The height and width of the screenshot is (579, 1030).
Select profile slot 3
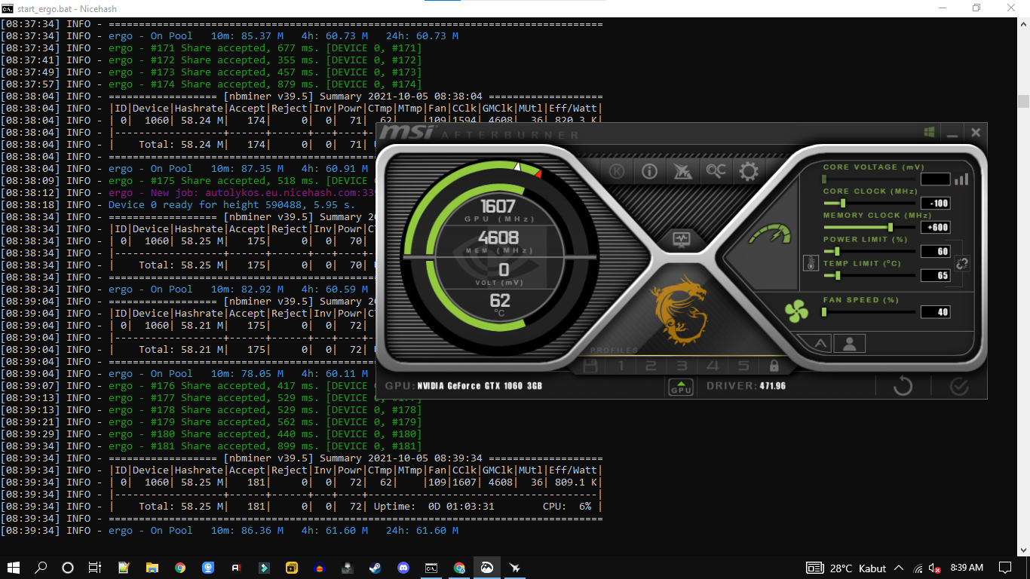pyautogui.click(x=682, y=366)
